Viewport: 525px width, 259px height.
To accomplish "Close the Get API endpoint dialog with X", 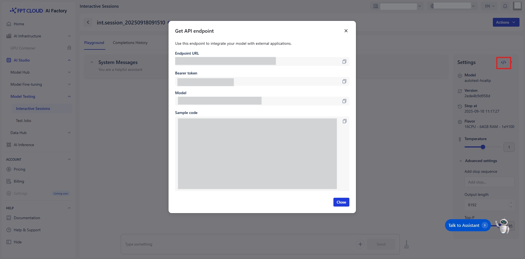I will click(346, 31).
